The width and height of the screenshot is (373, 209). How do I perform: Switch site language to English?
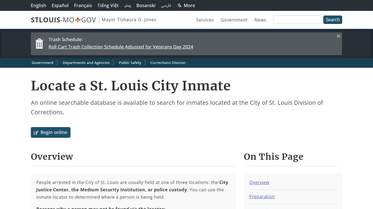click(39, 5)
